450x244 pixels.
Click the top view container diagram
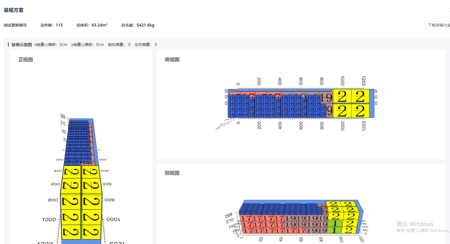pyautogui.click(x=297, y=103)
